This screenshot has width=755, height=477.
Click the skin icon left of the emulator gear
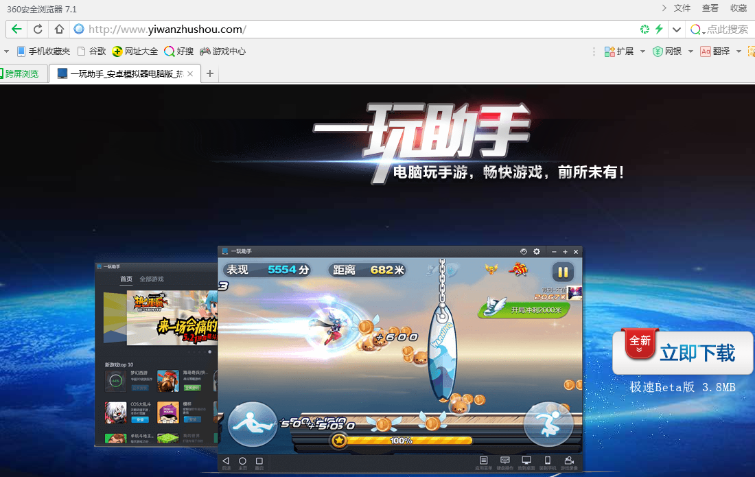[x=524, y=252]
